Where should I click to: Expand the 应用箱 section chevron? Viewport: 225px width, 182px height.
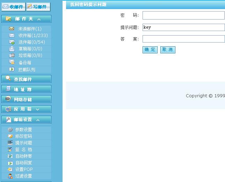[x=37, y=109]
